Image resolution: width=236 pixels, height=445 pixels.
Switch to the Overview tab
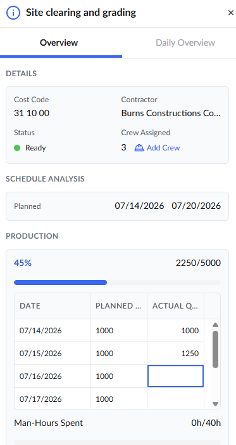pos(59,43)
